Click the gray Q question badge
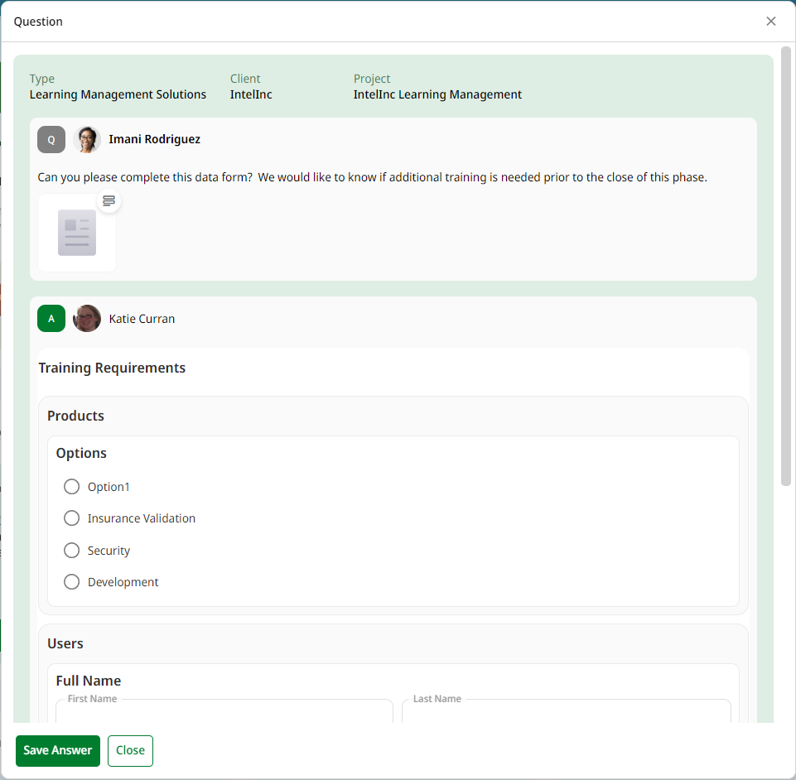Screen dimensions: 796x780 [51, 139]
